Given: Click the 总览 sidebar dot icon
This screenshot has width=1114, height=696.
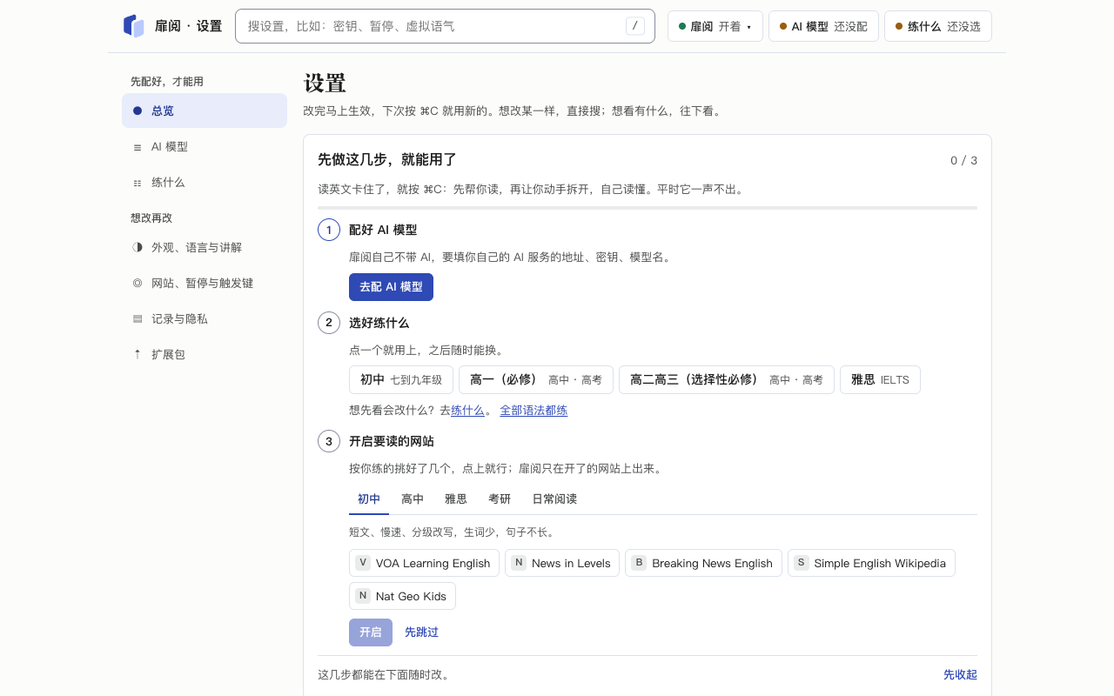Looking at the screenshot, I should [x=138, y=110].
